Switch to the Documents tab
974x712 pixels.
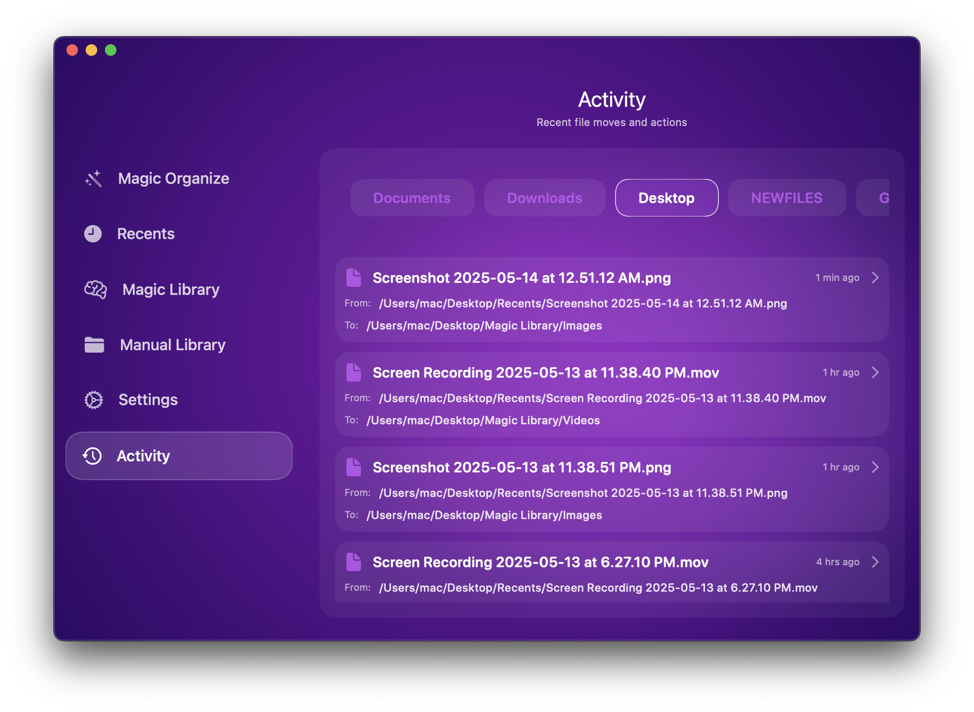[x=412, y=198]
